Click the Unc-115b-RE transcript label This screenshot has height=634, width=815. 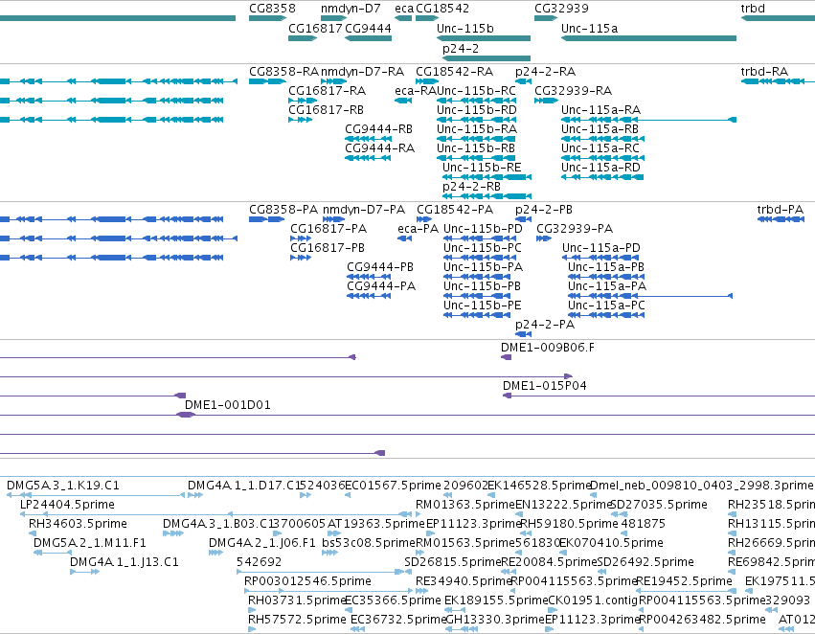point(482,168)
